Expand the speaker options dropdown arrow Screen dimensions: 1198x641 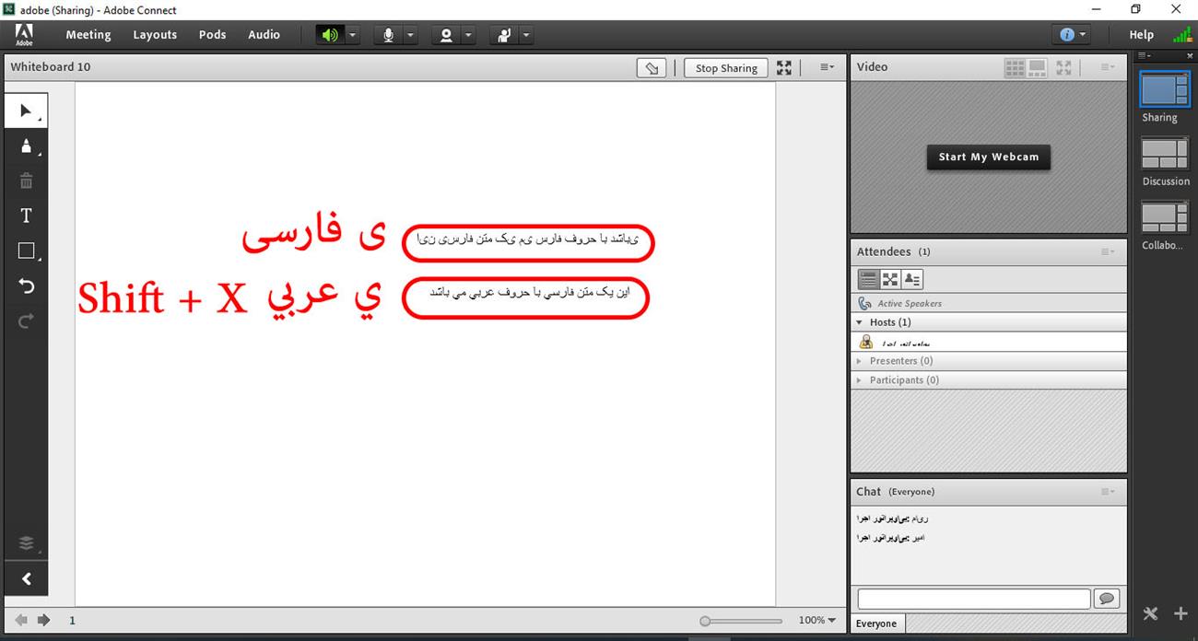(x=353, y=35)
